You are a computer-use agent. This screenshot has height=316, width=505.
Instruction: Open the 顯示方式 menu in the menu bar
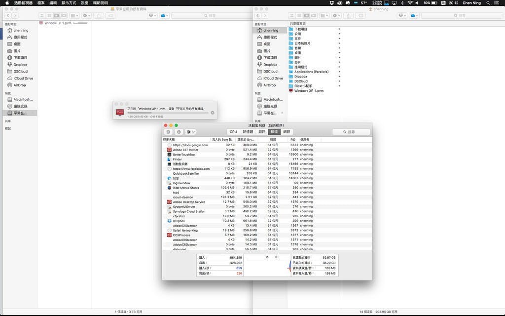(69, 3)
